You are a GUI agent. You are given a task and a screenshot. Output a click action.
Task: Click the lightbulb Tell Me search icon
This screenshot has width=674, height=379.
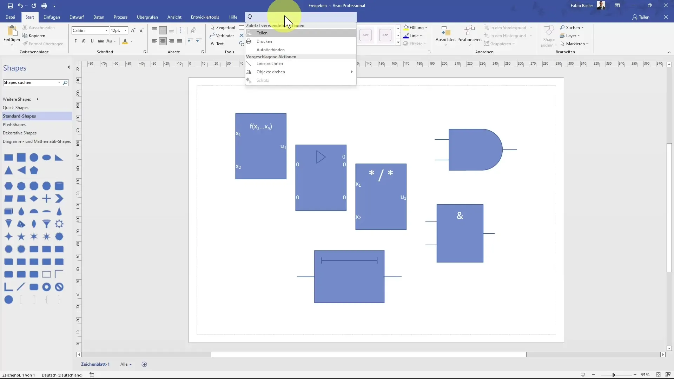click(250, 17)
